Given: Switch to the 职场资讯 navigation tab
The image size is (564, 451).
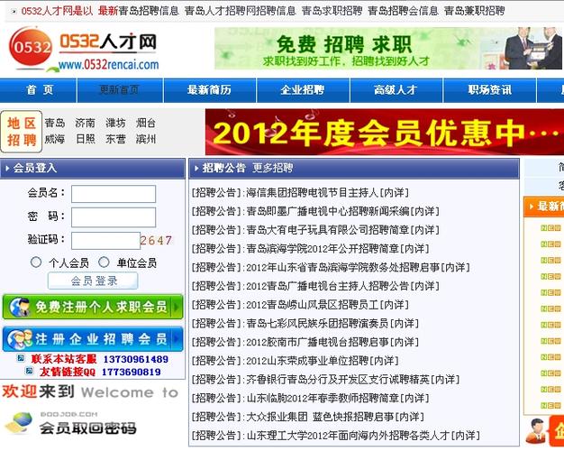Looking at the screenshot, I should [x=490, y=90].
